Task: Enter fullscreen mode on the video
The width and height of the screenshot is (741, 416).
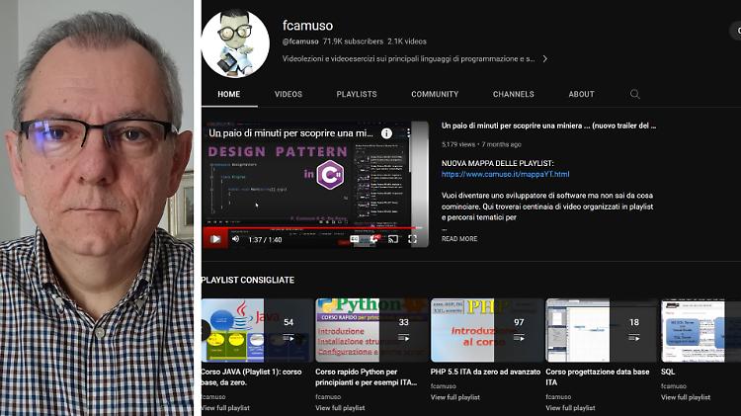Action: 413,239
